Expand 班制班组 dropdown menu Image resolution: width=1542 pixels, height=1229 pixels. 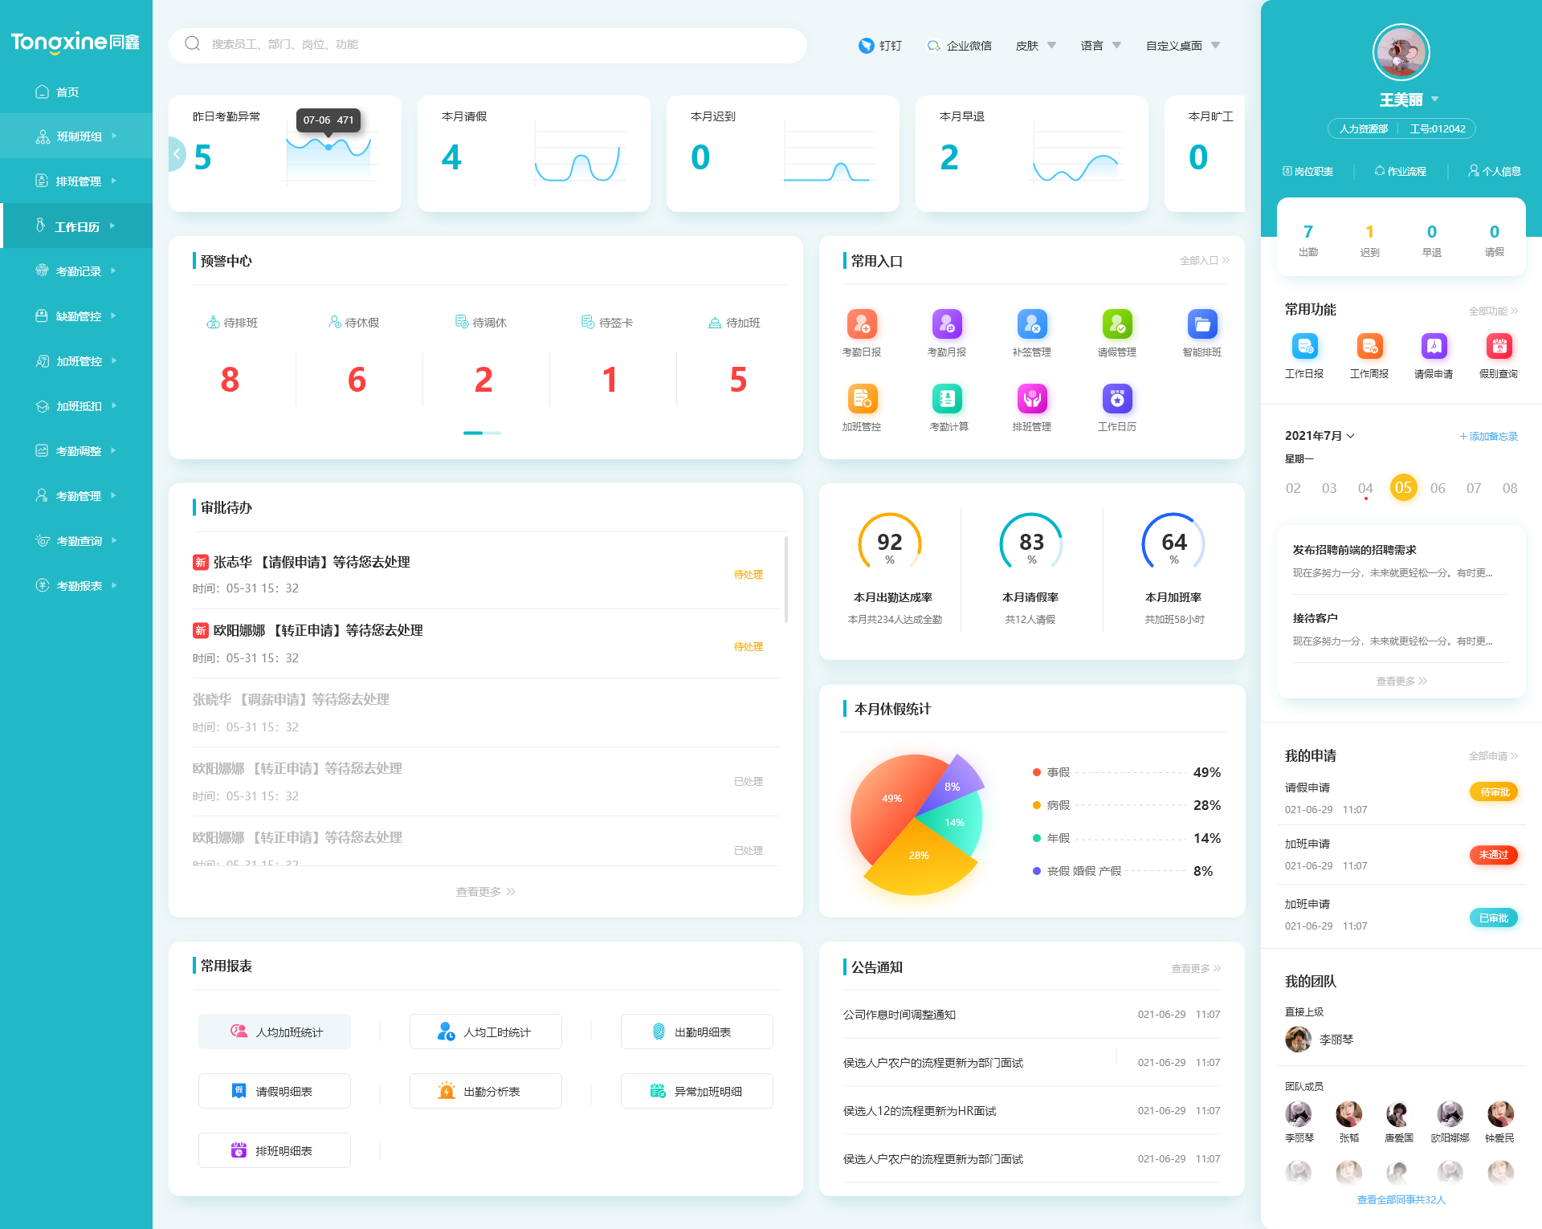[x=75, y=136]
